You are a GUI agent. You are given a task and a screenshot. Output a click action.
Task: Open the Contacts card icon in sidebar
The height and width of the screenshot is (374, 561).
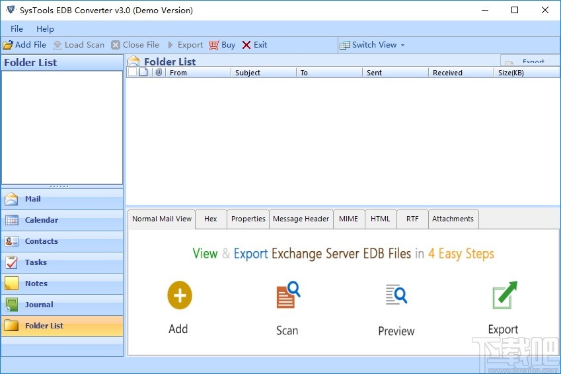11,241
